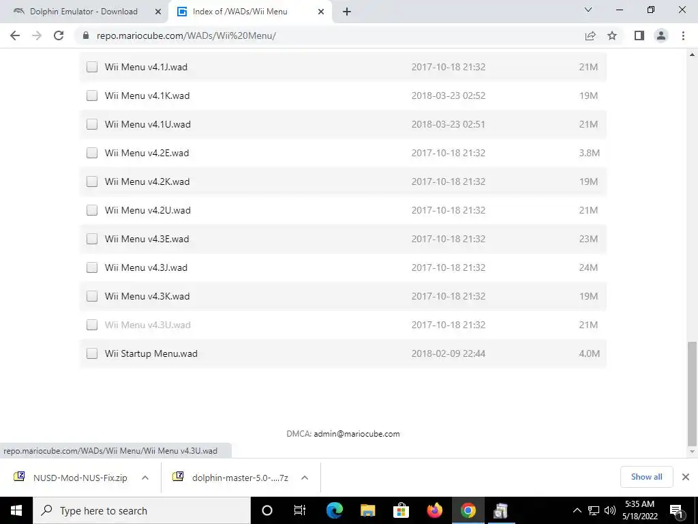Open the Windows Start menu
This screenshot has width=698, height=524.
tap(16, 510)
